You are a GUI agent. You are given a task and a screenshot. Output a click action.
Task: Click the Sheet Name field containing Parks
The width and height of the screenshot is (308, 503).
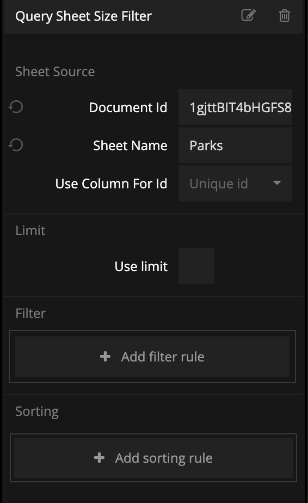(x=235, y=145)
